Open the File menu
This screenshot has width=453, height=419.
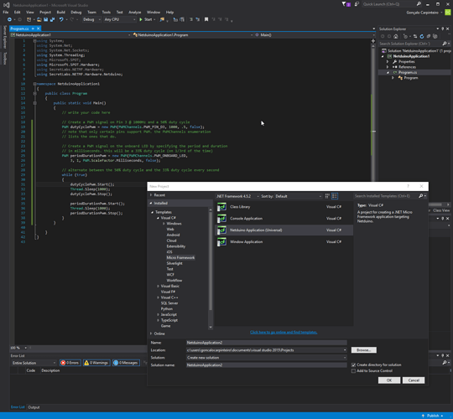(6, 12)
